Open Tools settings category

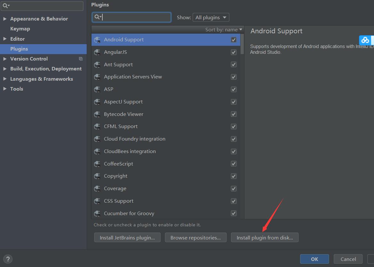tap(16, 89)
